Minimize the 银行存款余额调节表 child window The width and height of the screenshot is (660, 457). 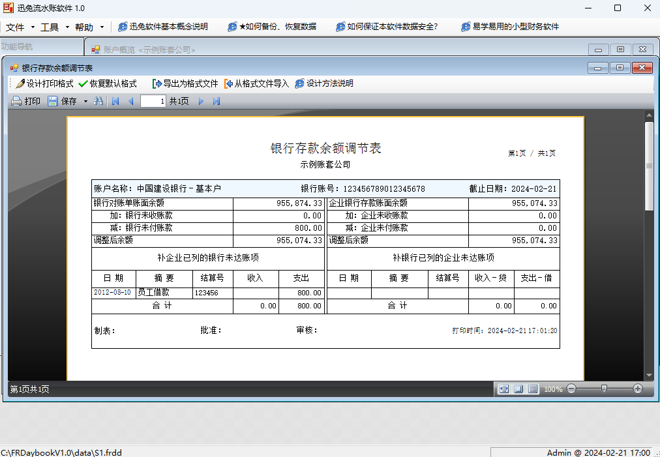597,67
